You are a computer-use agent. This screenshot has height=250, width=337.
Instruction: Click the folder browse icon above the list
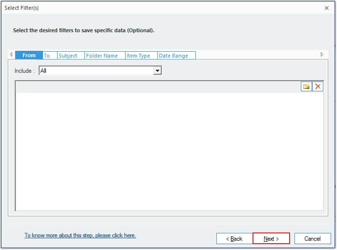(x=306, y=86)
